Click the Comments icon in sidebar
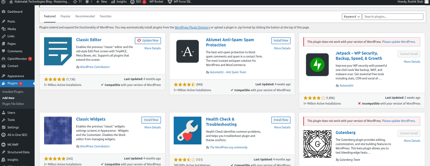Viewport: 430px width, 166px height. click(4, 51)
